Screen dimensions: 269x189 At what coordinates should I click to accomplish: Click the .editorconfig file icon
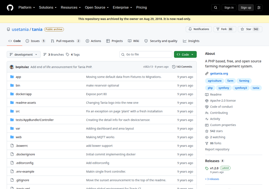(x=12, y=162)
